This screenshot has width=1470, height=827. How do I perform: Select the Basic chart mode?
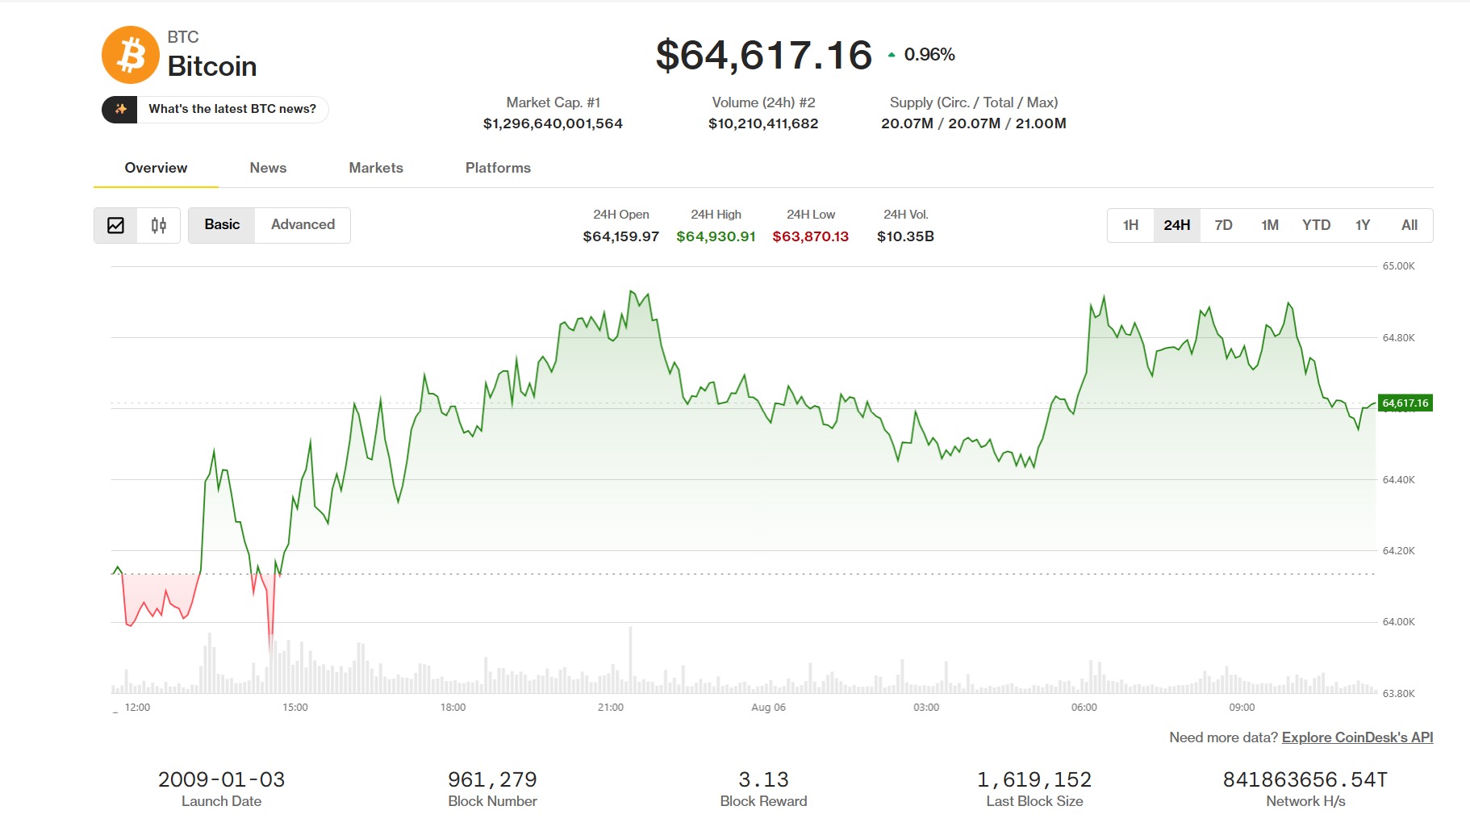[x=222, y=225]
